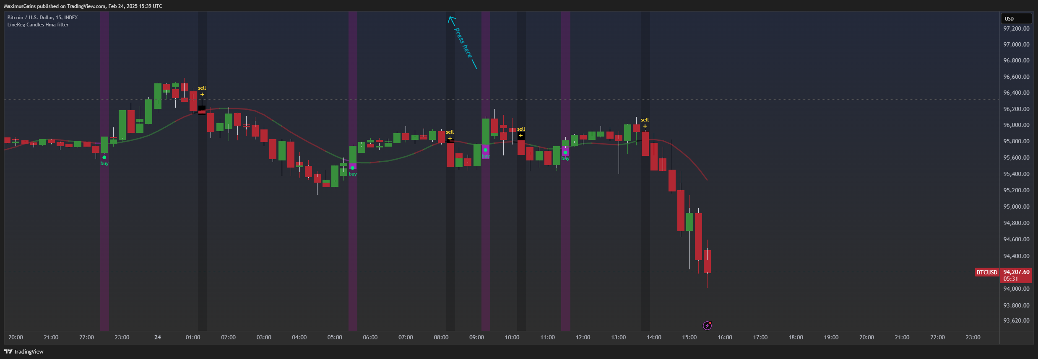1038x359 pixels.
Task: Select the sell plus marker near 10:00
Action: (520, 135)
